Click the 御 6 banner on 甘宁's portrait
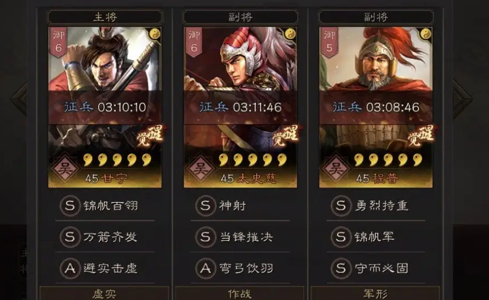The image size is (489, 300). [58, 43]
